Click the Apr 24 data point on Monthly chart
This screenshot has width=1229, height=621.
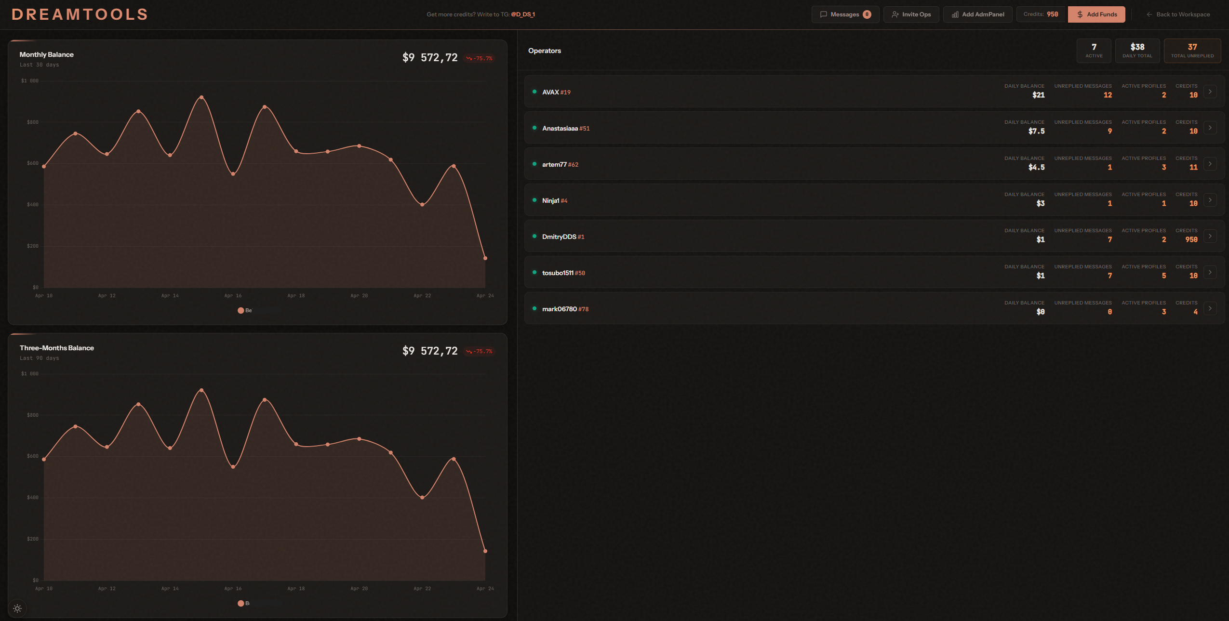(x=485, y=258)
